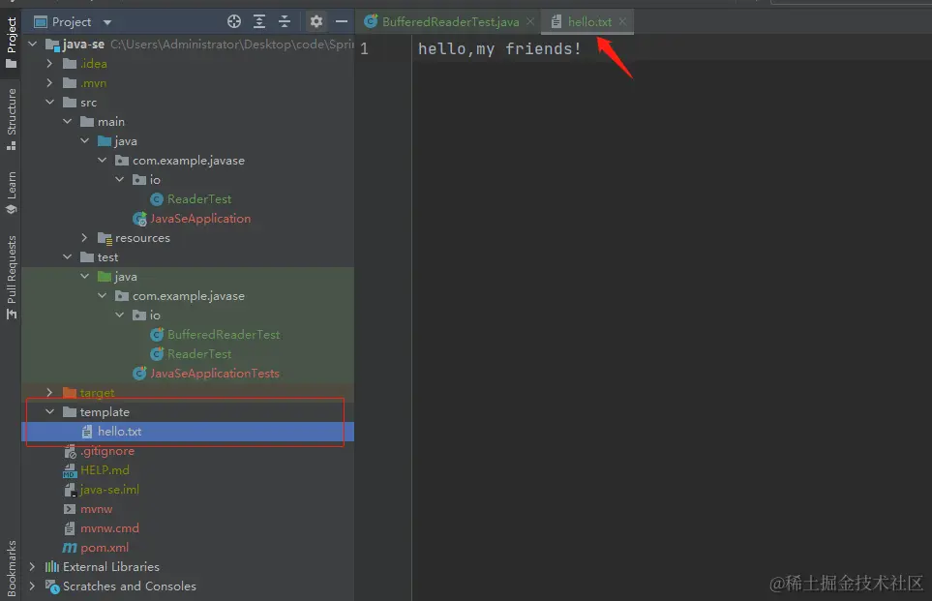Click the Select Opened File crosshair icon

click(x=234, y=22)
